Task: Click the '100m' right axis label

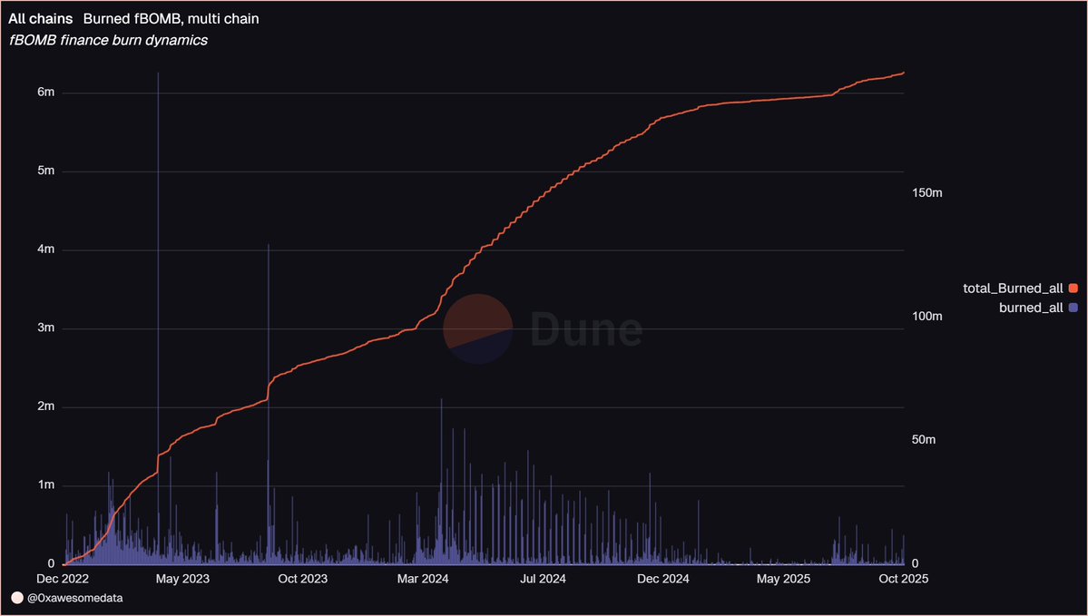Action: coord(926,317)
